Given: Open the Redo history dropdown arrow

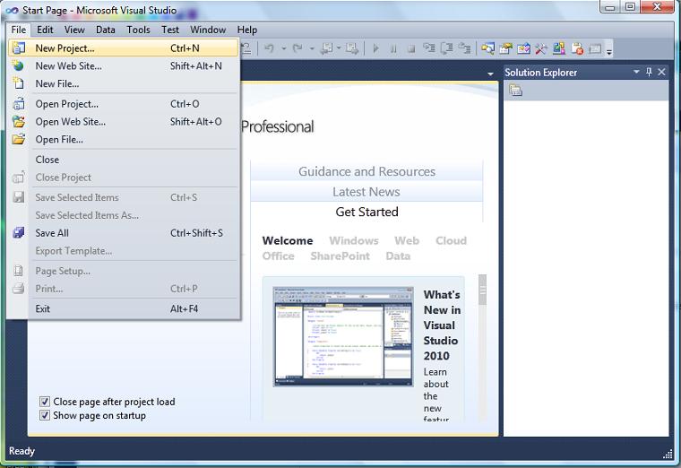Looking at the screenshot, I should [x=312, y=48].
